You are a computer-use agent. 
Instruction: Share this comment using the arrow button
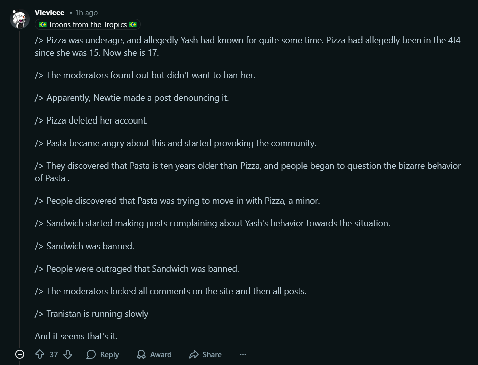click(x=205, y=354)
